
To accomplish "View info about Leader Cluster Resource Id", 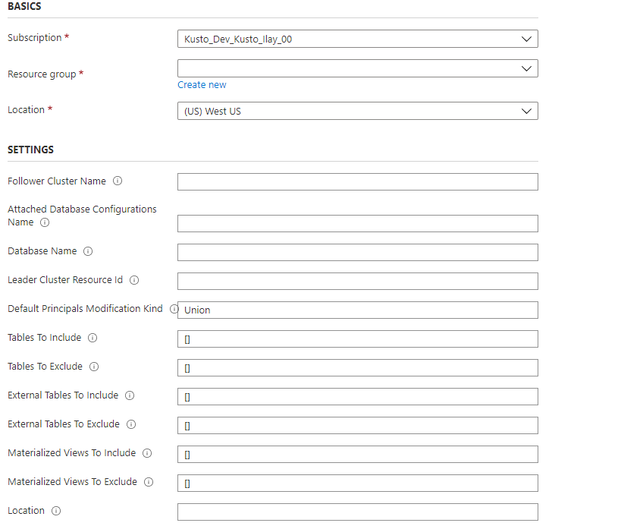I will pos(134,279).
